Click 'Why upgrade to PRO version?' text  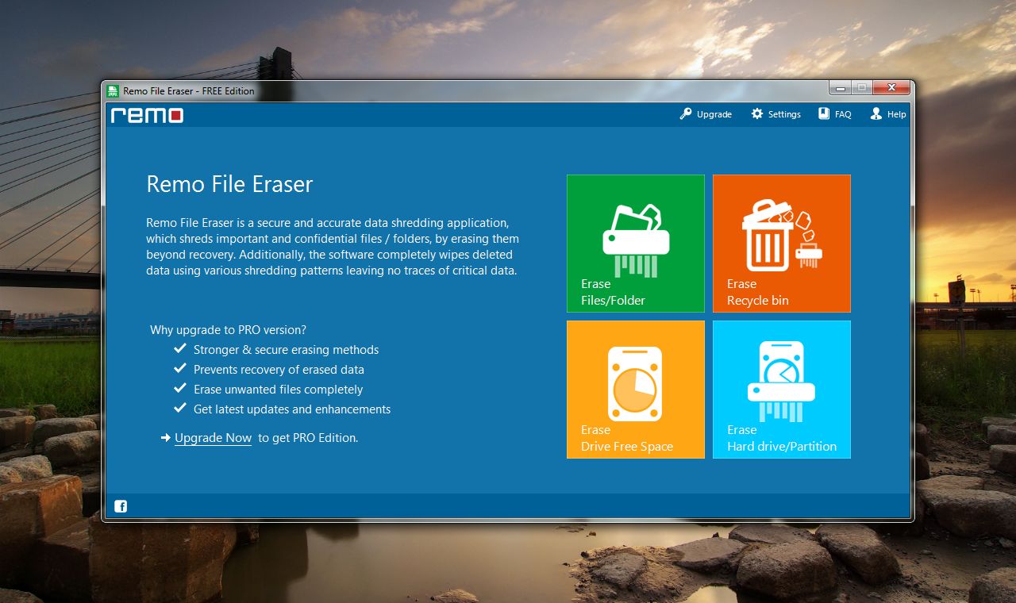pyautogui.click(x=228, y=329)
